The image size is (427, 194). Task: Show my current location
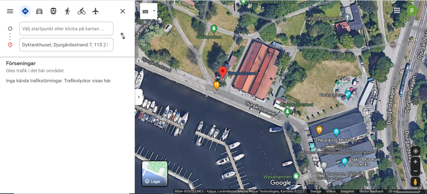[415, 151]
